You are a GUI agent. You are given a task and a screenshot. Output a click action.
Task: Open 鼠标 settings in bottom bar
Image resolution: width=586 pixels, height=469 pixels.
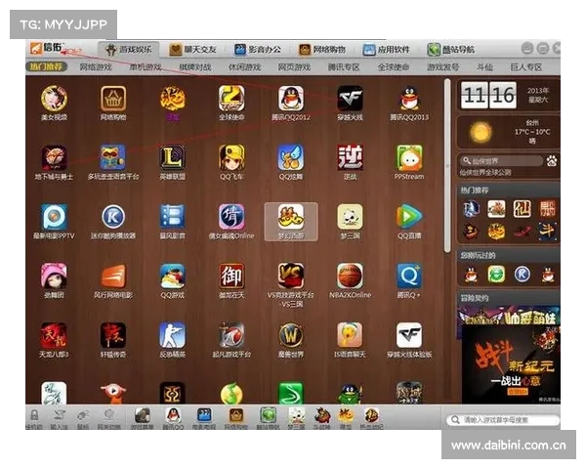[83, 418]
